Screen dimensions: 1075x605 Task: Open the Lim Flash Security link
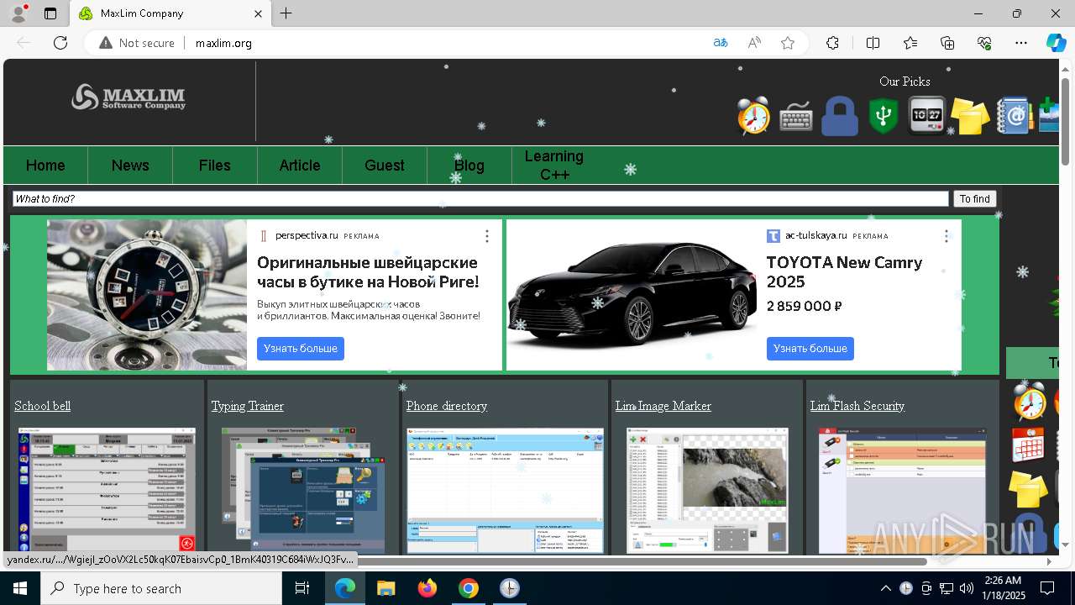click(857, 406)
